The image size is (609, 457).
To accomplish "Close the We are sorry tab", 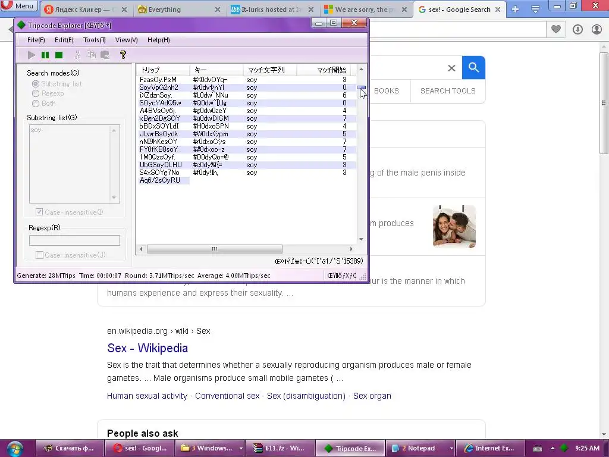I will (404, 10).
